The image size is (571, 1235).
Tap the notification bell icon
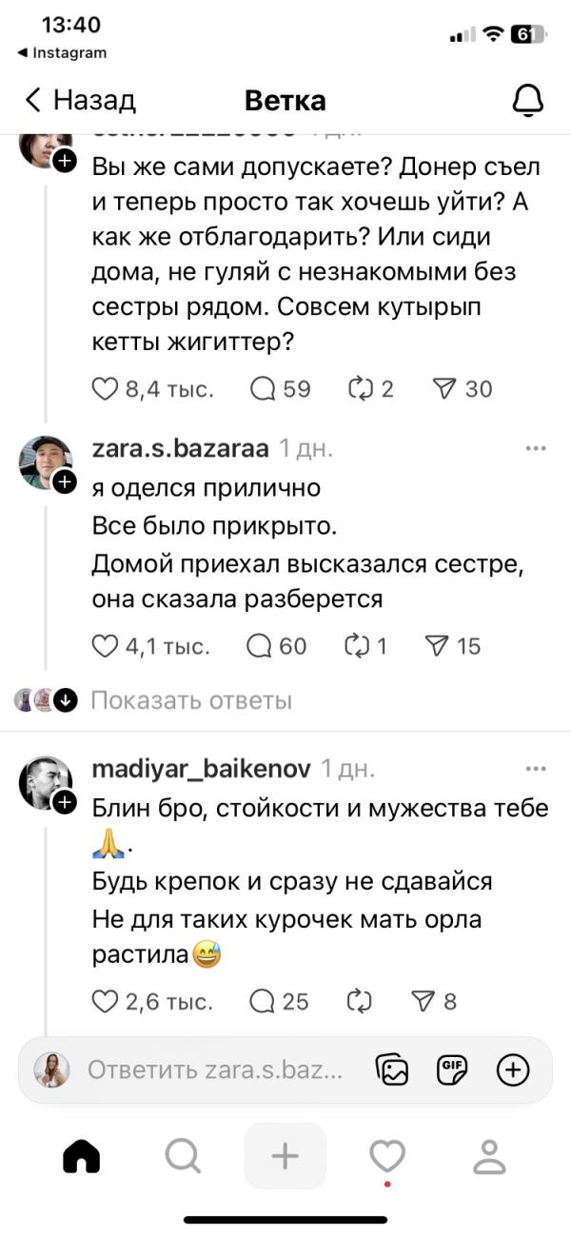point(527,100)
